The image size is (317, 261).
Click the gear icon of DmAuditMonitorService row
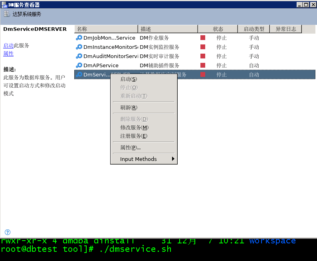(79, 56)
